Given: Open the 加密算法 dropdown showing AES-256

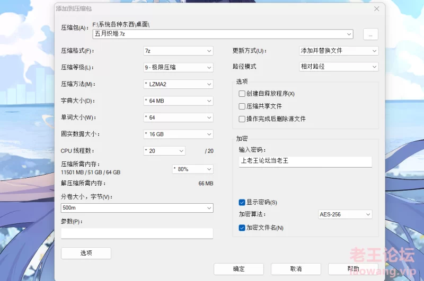Looking at the screenshot, I should 345,214.
